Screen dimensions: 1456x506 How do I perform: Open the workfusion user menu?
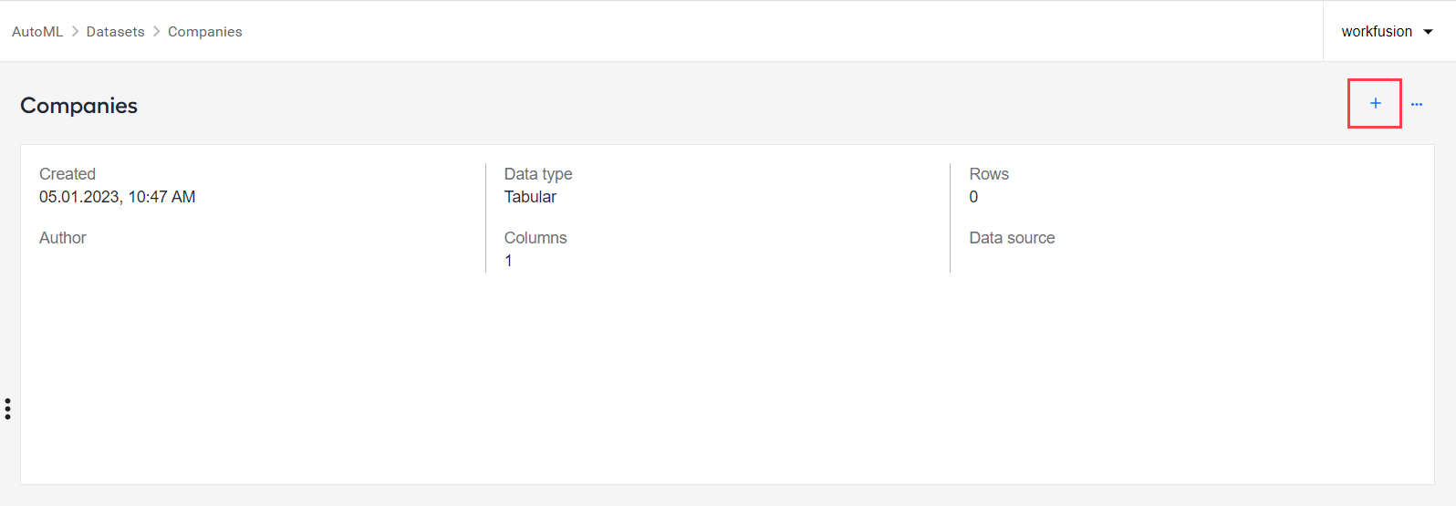[1387, 31]
